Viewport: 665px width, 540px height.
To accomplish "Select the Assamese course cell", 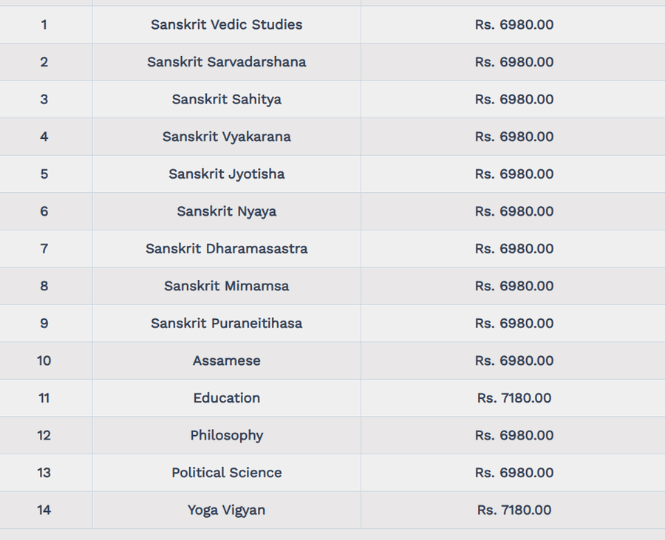I will click(226, 360).
